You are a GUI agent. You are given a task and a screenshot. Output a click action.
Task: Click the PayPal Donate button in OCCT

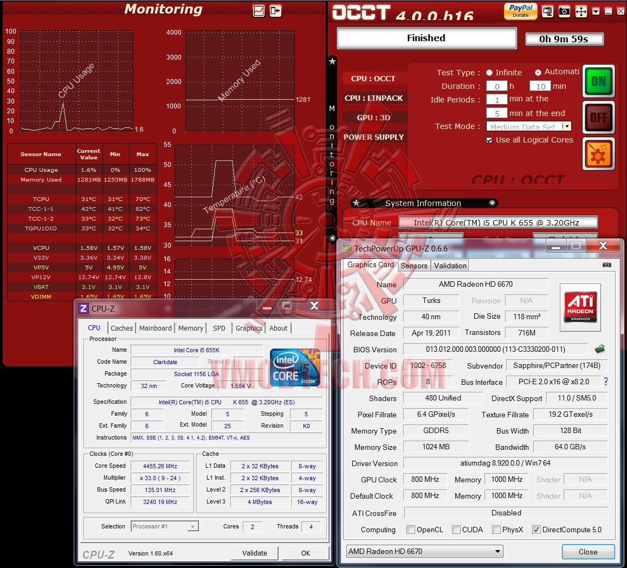(521, 11)
